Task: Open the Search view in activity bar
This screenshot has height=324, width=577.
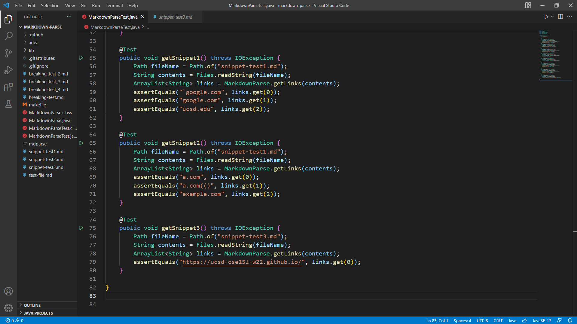Action: click(x=8, y=36)
